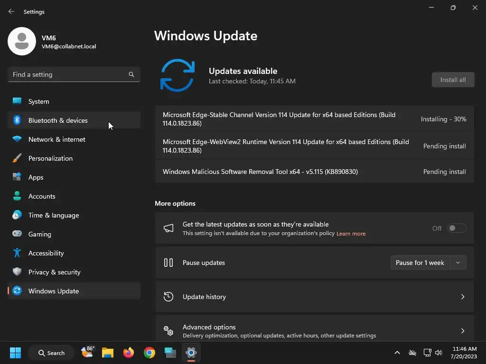Select Microsoft Edge-Stable Channel update row
486x364 pixels.
pos(314,119)
